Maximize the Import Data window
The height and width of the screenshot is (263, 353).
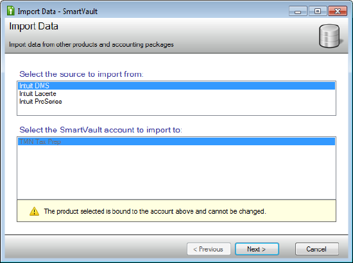pos(318,11)
